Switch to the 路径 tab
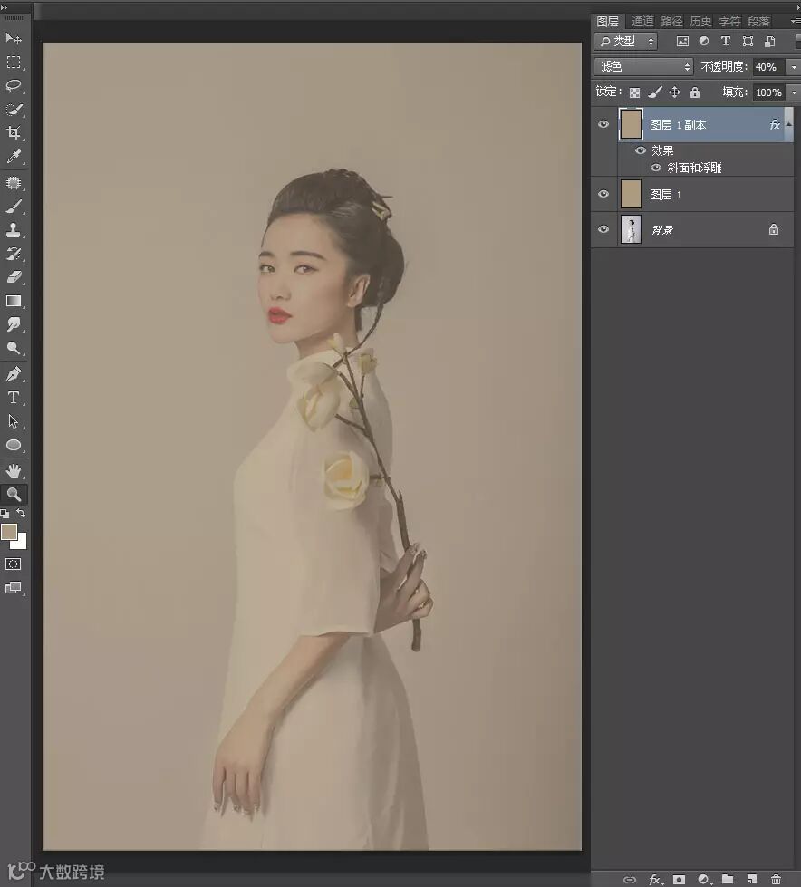The width and height of the screenshot is (801, 887). click(x=671, y=22)
